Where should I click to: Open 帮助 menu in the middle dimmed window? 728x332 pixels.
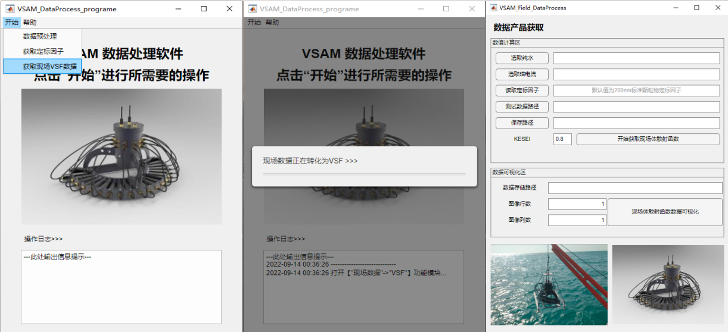tap(272, 23)
